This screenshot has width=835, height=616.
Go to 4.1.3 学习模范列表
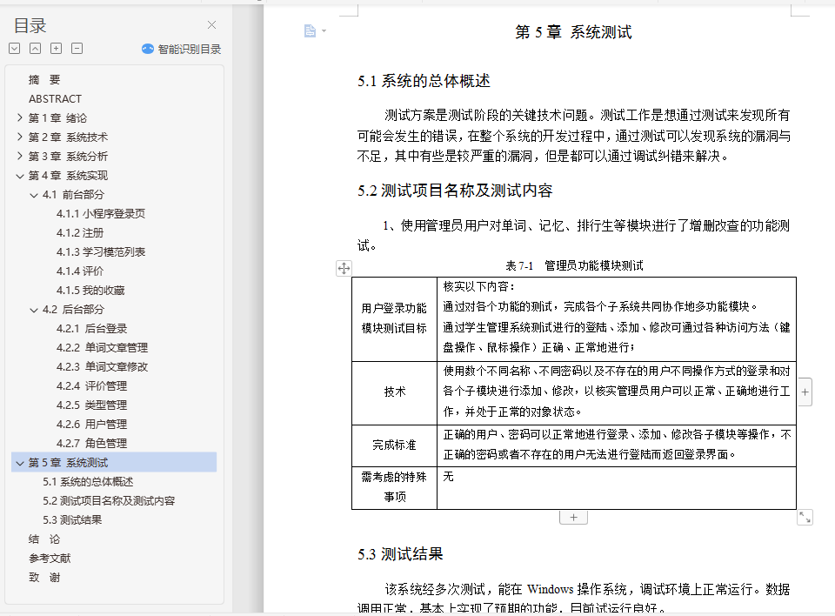(101, 252)
